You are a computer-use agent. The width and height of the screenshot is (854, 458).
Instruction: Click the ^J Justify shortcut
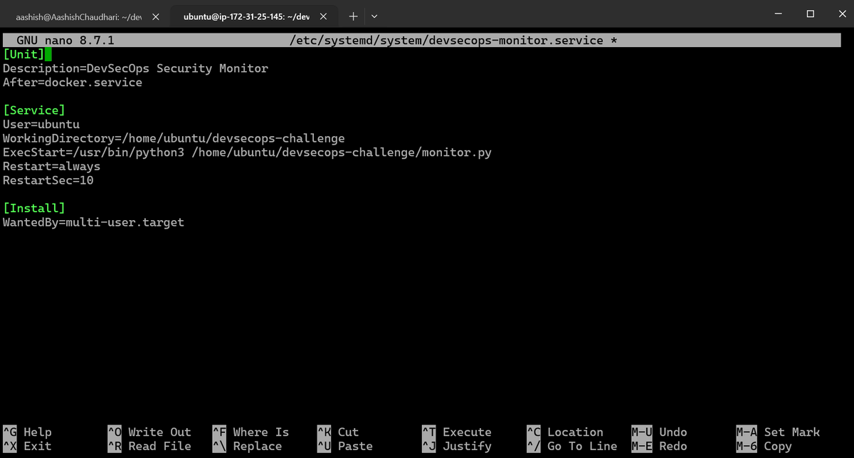457,447
